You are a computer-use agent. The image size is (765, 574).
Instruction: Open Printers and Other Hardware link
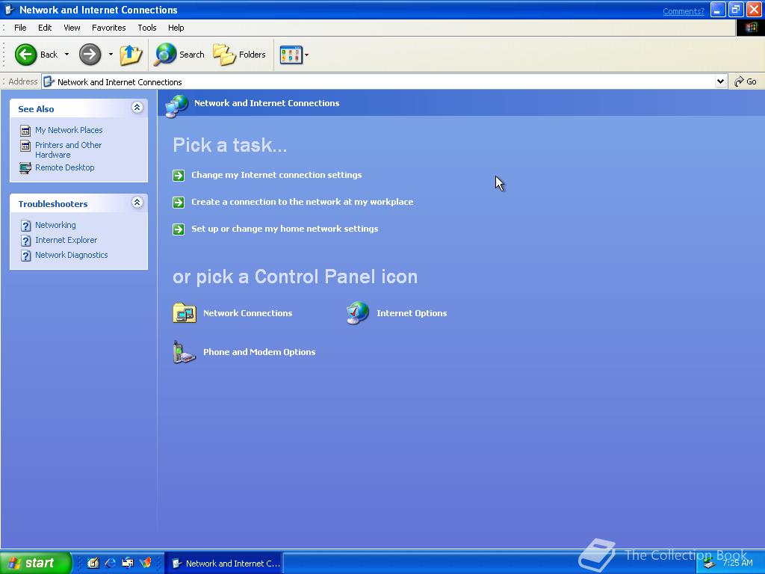68,149
